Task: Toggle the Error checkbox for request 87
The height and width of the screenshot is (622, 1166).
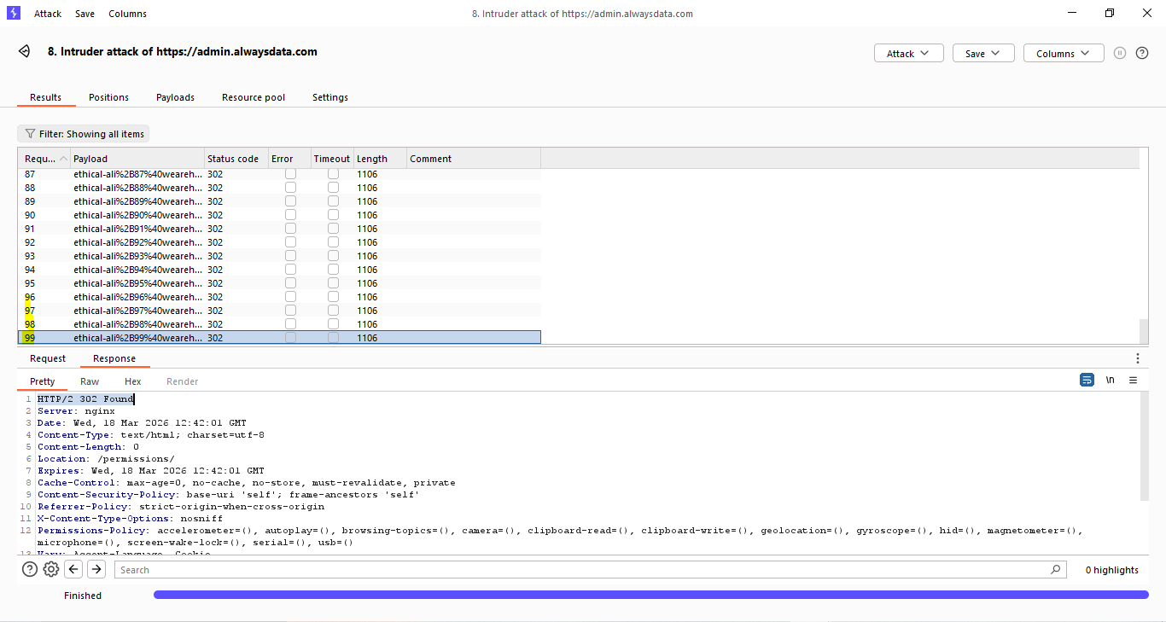Action: pyautogui.click(x=290, y=174)
